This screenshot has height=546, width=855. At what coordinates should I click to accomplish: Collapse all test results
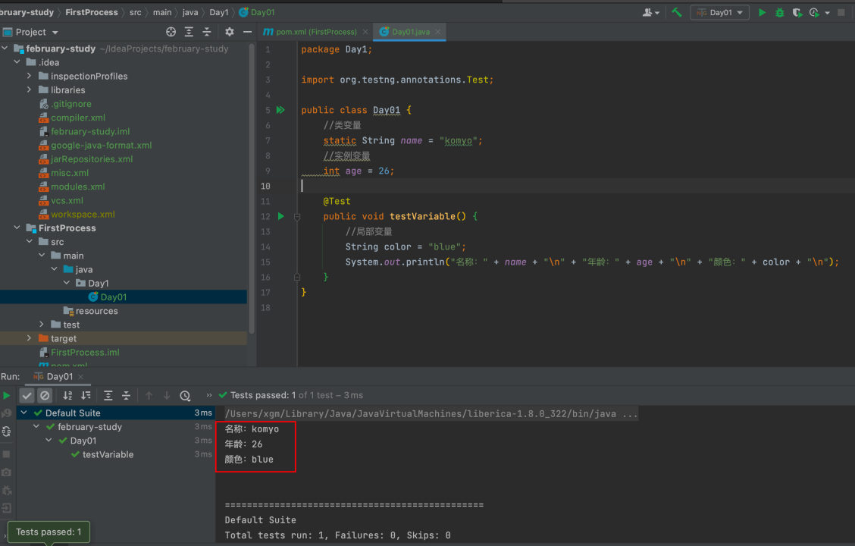pyautogui.click(x=126, y=395)
